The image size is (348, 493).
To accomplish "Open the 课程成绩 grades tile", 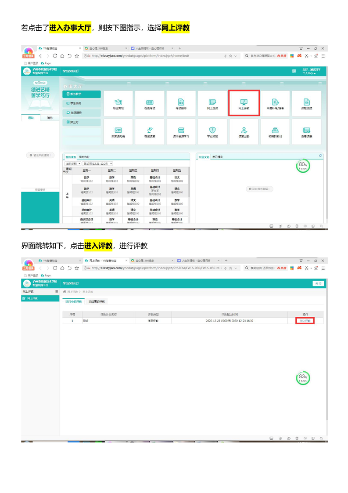I will coord(306,104).
